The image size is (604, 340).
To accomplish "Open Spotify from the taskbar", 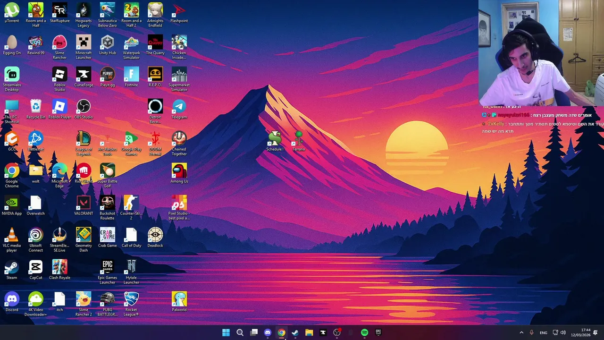I will (364, 332).
